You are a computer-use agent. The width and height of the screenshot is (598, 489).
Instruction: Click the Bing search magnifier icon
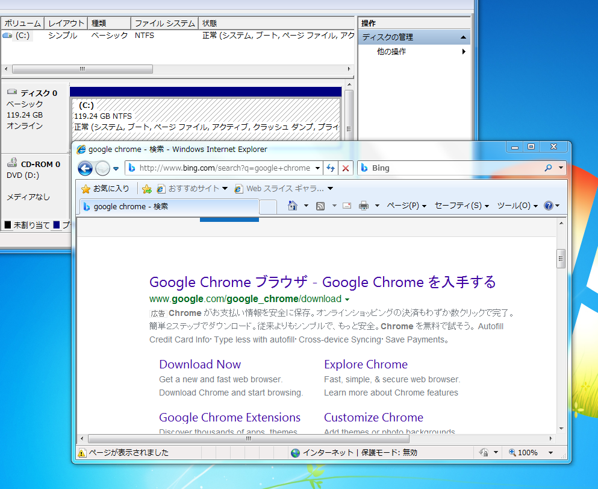(547, 168)
